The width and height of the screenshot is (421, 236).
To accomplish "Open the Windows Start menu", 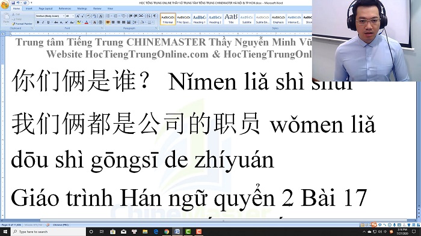I will pos(5,231).
